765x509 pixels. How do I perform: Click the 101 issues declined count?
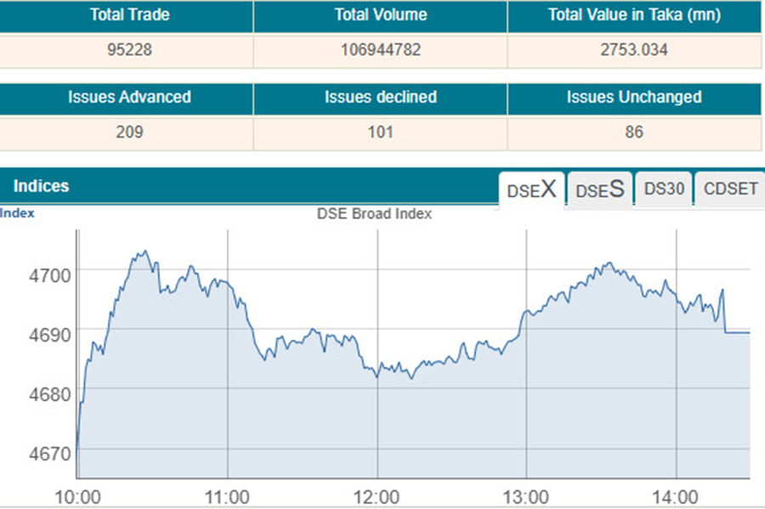point(380,132)
